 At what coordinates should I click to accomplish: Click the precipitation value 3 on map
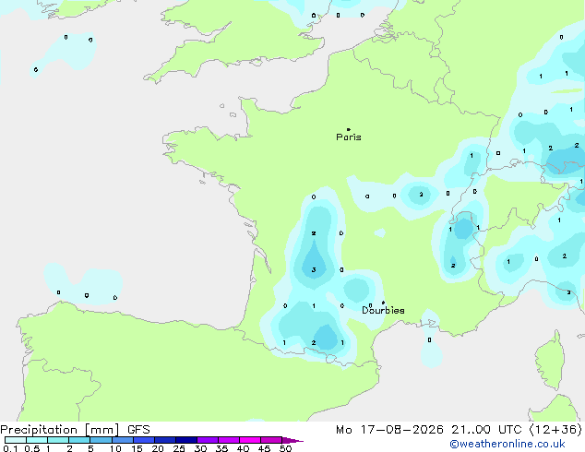(314, 269)
